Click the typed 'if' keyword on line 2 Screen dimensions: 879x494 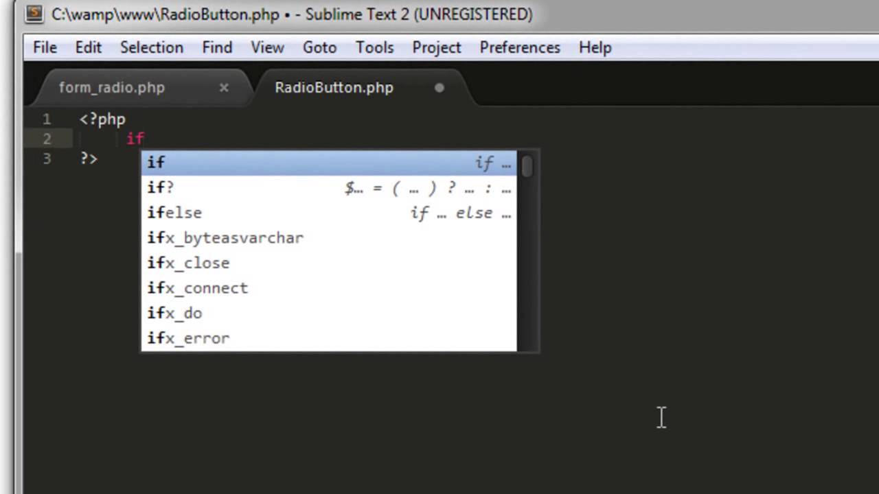pos(135,139)
